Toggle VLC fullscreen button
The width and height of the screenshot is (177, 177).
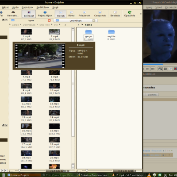pos(160,69)
